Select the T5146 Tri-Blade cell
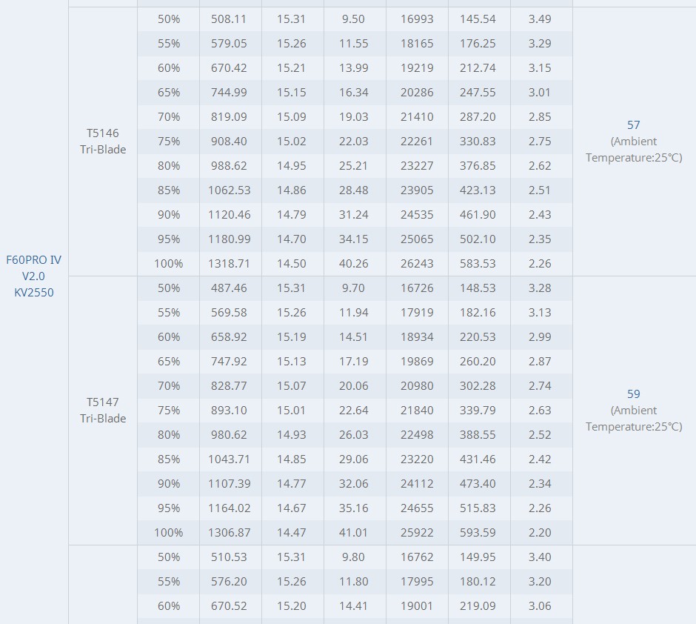Image resolution: width=696 pixels, height=624 pixels. tap(103, 142)
